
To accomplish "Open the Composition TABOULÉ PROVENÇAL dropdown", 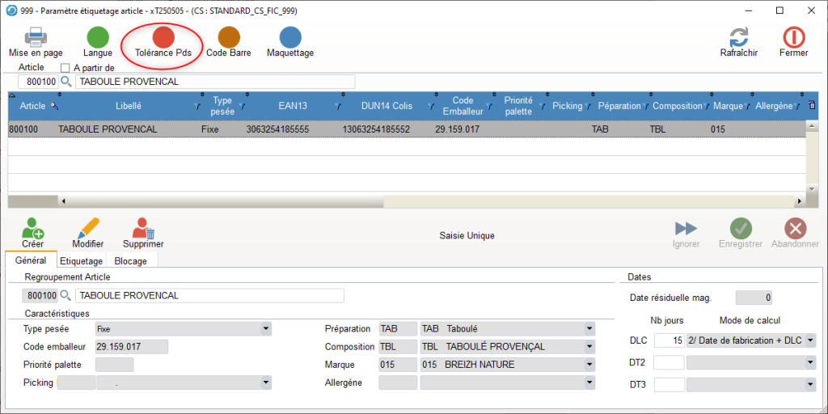I will pos(588,347).
